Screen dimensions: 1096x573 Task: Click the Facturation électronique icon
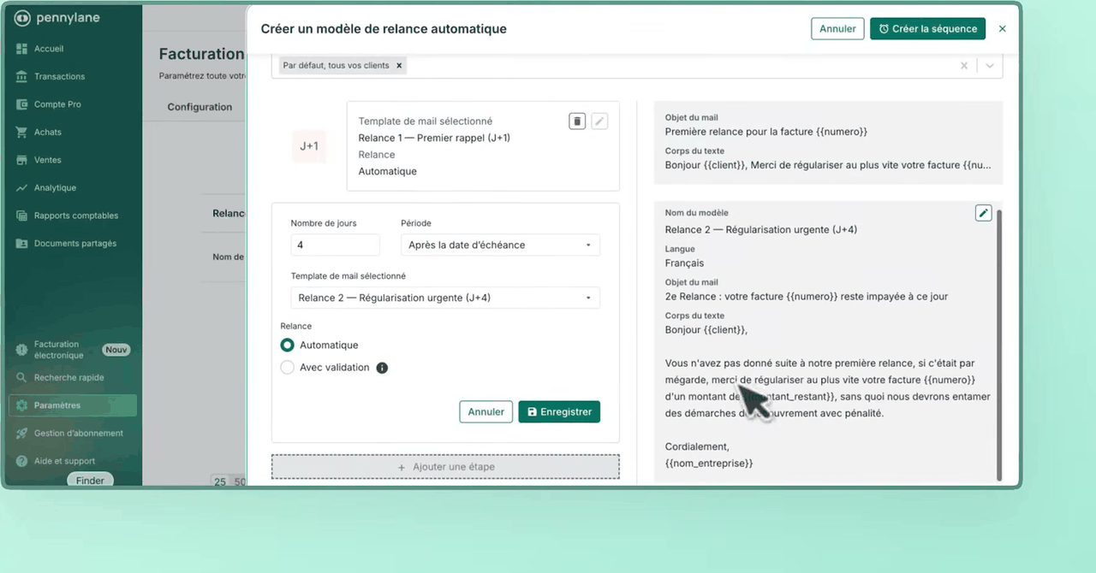coord(21,350)
